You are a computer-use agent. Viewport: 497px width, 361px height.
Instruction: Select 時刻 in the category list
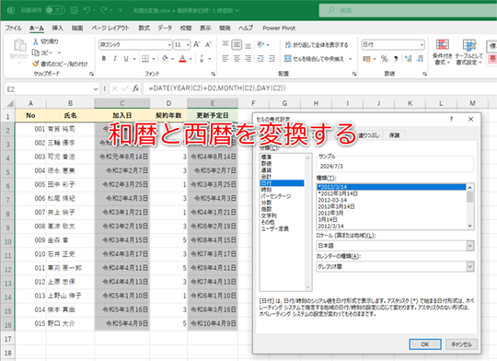tap(266, 190)
